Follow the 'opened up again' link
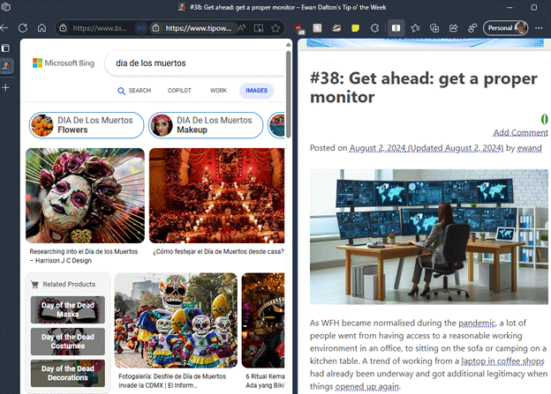 point(367,386)
